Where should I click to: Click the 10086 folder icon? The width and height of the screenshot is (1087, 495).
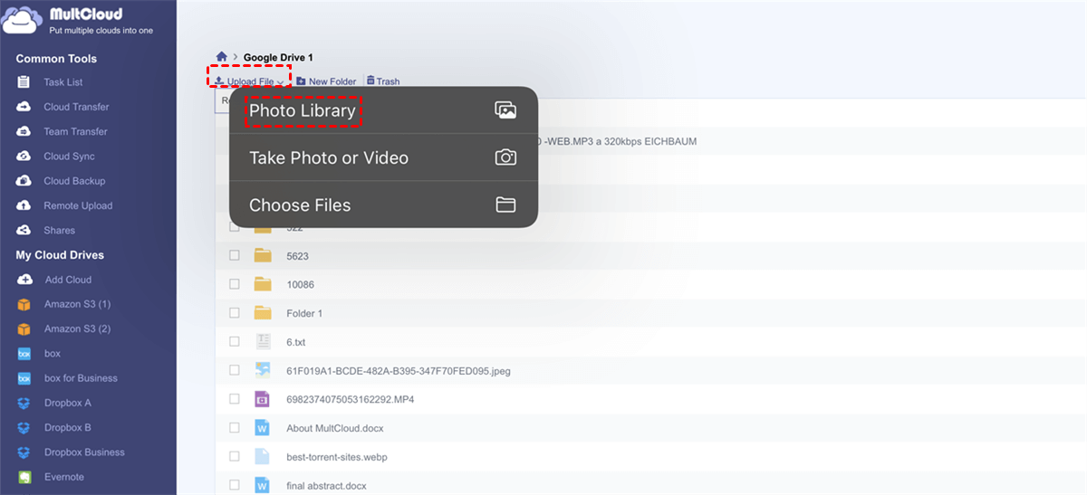[x=263, y=284]
